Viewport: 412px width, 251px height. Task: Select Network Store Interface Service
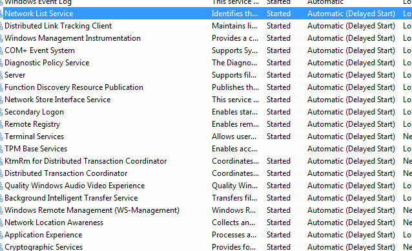click(x=57, y=100)
